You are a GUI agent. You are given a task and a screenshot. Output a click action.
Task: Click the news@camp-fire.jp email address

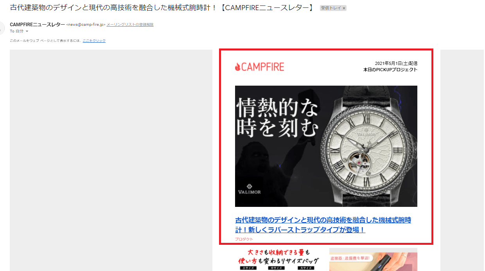pyautogui.click(x=86, y=25)
